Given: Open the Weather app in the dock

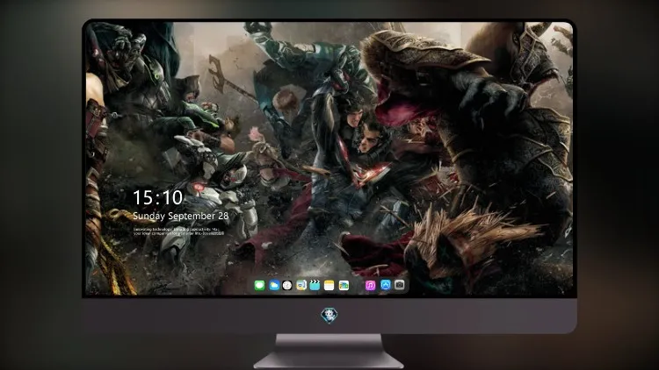Looking at the screenshot, I should click(273, 285).
